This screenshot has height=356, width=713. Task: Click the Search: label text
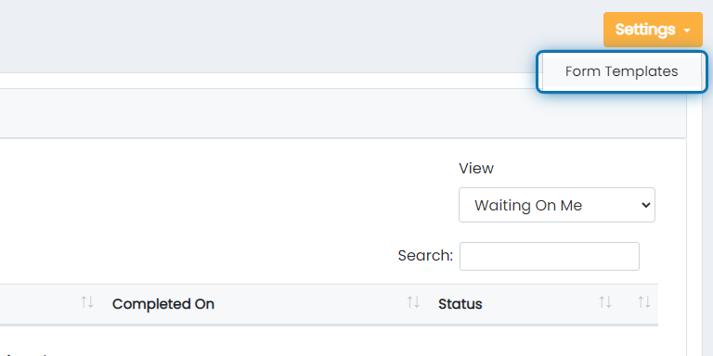pyautogui.click(x=425, y=256)
